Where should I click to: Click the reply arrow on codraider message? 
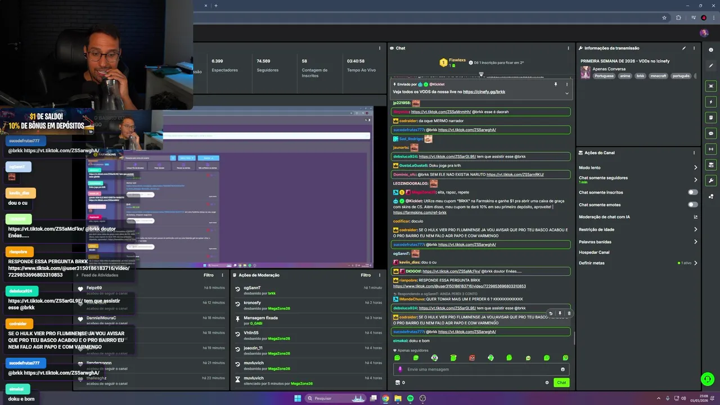551,313
